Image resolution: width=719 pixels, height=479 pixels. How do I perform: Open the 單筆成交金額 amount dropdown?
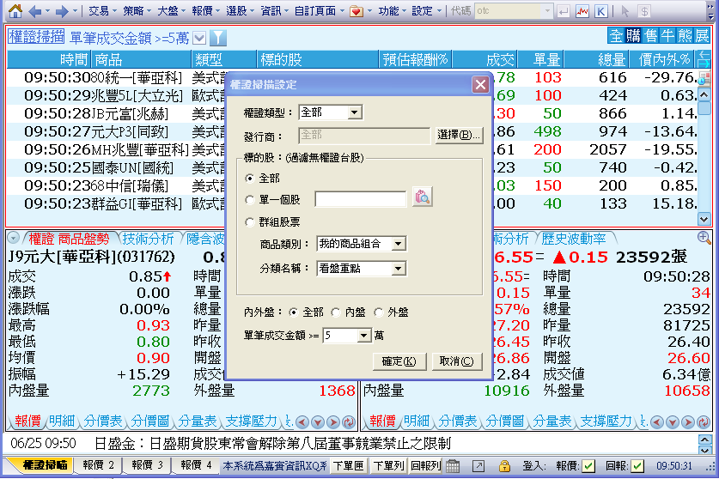click(x=364, y=336)
